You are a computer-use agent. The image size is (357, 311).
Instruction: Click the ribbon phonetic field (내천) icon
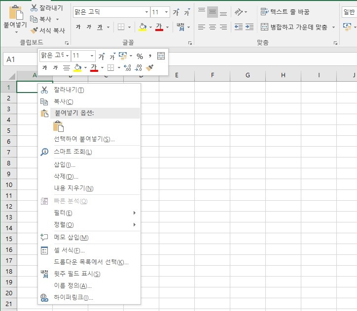[180, 27]
